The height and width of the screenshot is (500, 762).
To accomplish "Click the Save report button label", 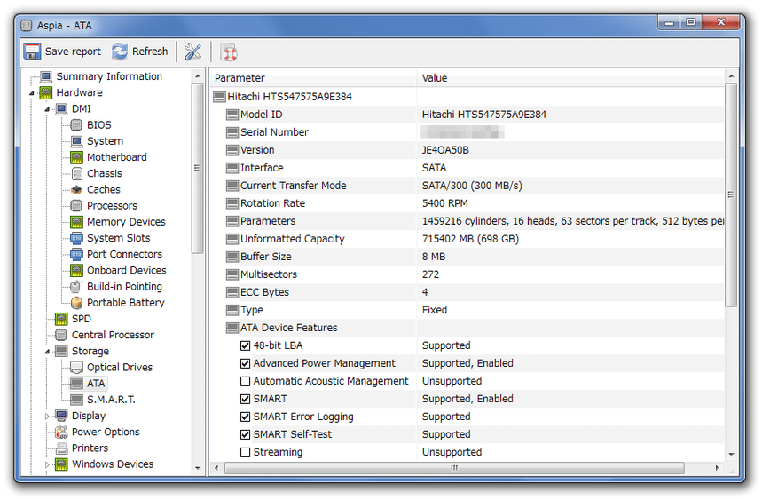I will tap(73, 52).
